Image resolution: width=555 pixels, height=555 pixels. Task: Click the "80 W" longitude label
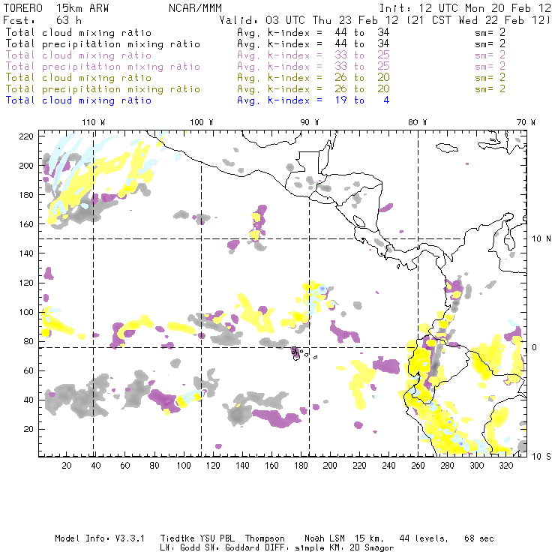coord(418,122)
